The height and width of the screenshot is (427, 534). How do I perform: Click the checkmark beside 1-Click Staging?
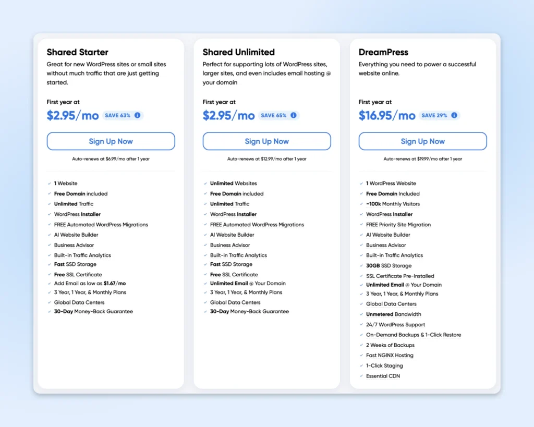click(361, 365)
